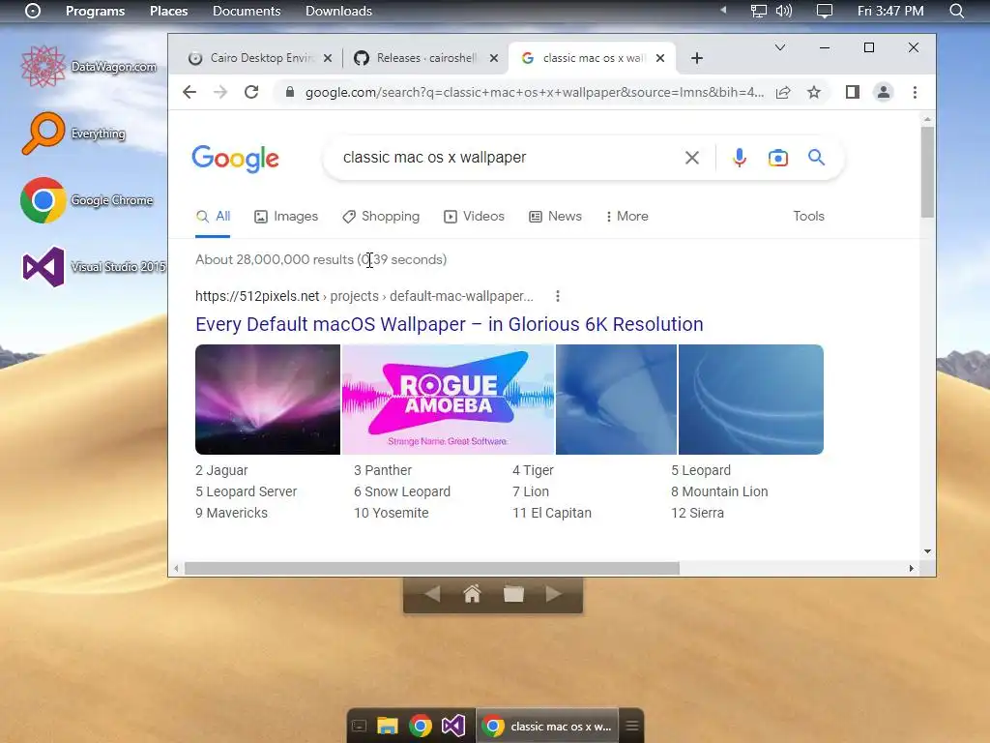This screenshot has height=743, width=990.
Task: Bookmark this page with star icon
Action: pos(814,92)
